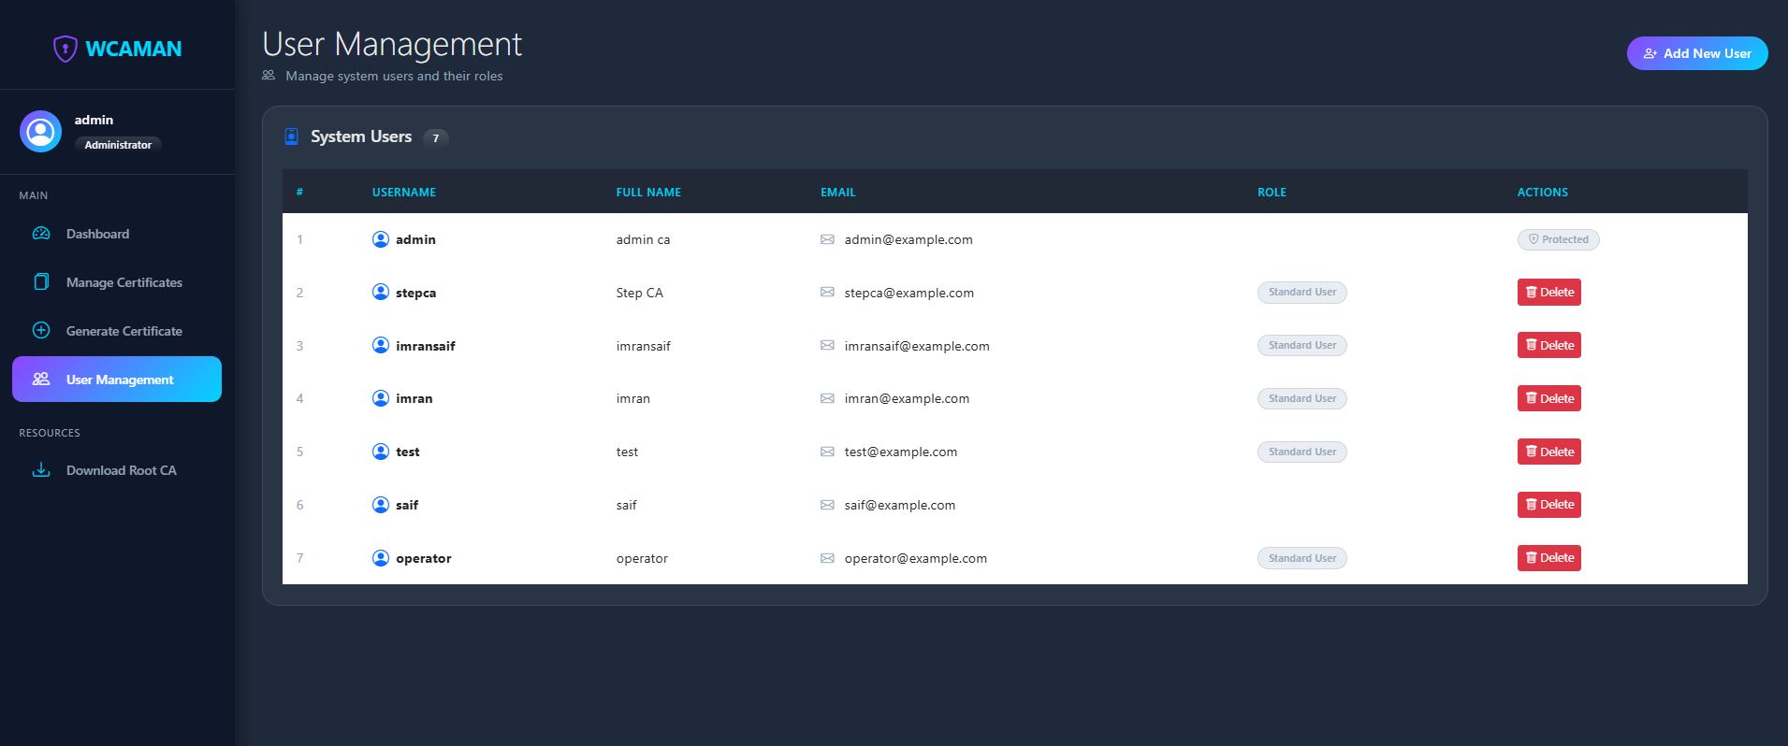The height and width of the screenshot is (746, 1788).
Task: Click the ROLE column header
Action: point(1272,192)
